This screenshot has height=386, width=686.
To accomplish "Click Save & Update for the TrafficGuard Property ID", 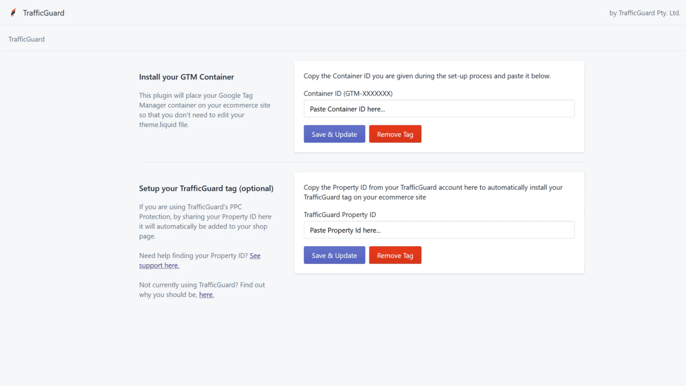I will [x=334, y=255].
